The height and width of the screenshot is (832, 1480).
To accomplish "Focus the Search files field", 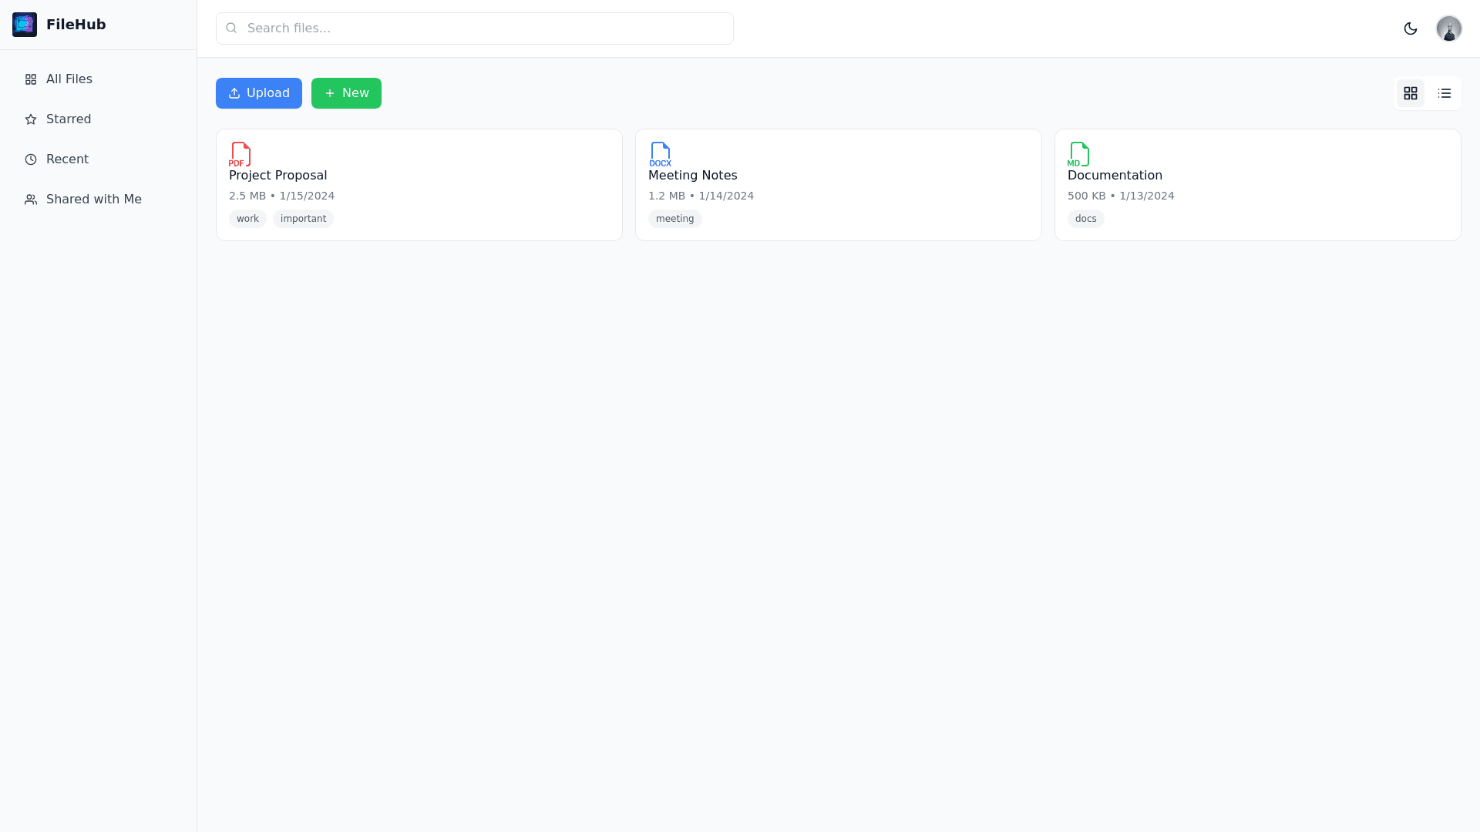I will click(486, 29).
